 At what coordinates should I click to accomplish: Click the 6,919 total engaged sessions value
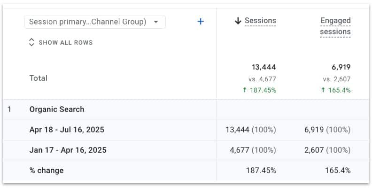pos(340,67)
